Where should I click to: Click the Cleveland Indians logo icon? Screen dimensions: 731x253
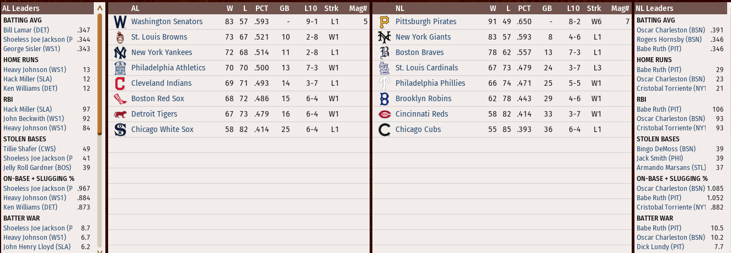120,84
